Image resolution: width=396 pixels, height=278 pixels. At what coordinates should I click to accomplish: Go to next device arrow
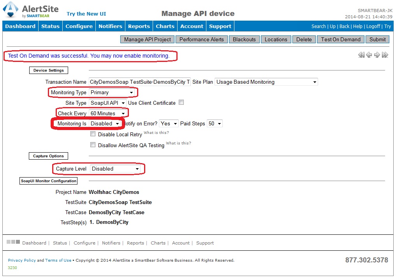(x=377, y=55)
